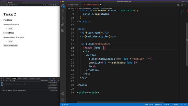Open the Explorer view in VS Code
This screenshot has height=106, width=188.
point(63,6)
